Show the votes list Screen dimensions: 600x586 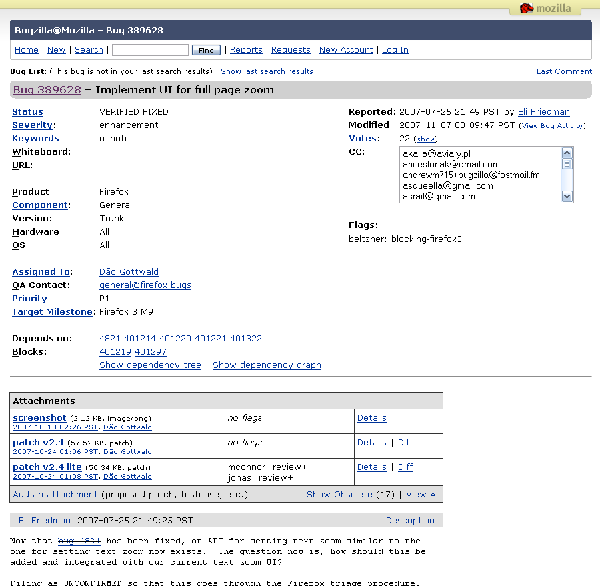click(x=426, y=139)
